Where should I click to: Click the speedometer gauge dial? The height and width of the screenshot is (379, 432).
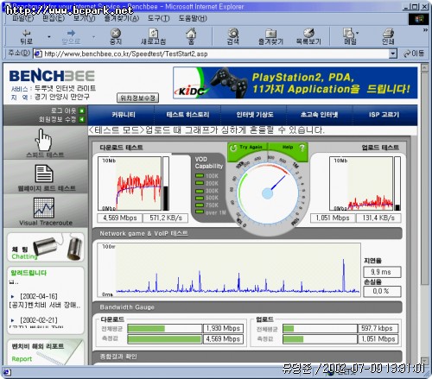pyautogui.click(x=268, y=193)
